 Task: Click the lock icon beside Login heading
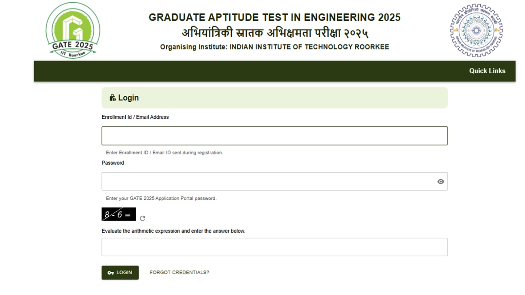coord(113,98)
